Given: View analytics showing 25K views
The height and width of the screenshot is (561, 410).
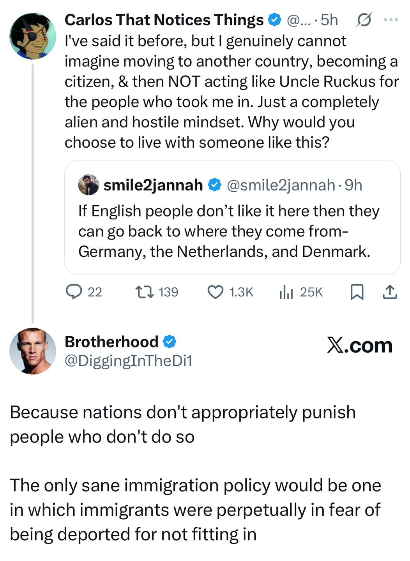Looking at the screenshot, I should (286, 292).
